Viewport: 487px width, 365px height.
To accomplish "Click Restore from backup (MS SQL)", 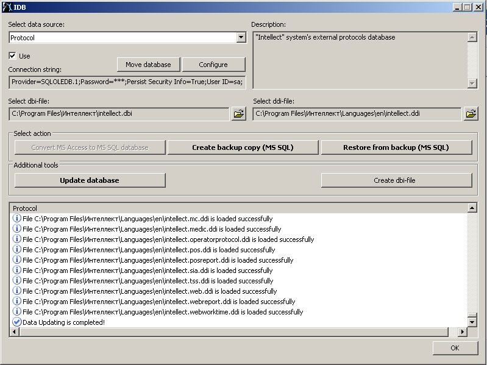I will tap(396, 147).
